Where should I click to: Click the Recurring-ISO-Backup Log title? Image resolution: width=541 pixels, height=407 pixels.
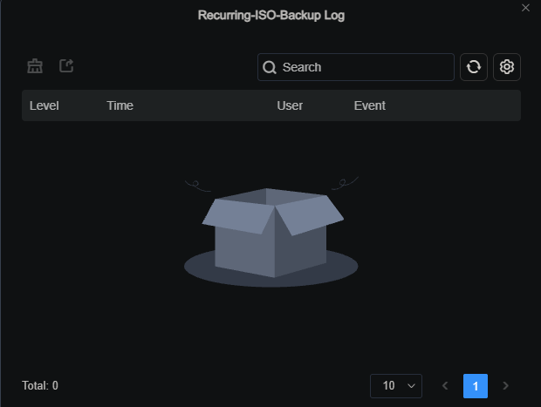pyautogui.click(x=271, y=15)
